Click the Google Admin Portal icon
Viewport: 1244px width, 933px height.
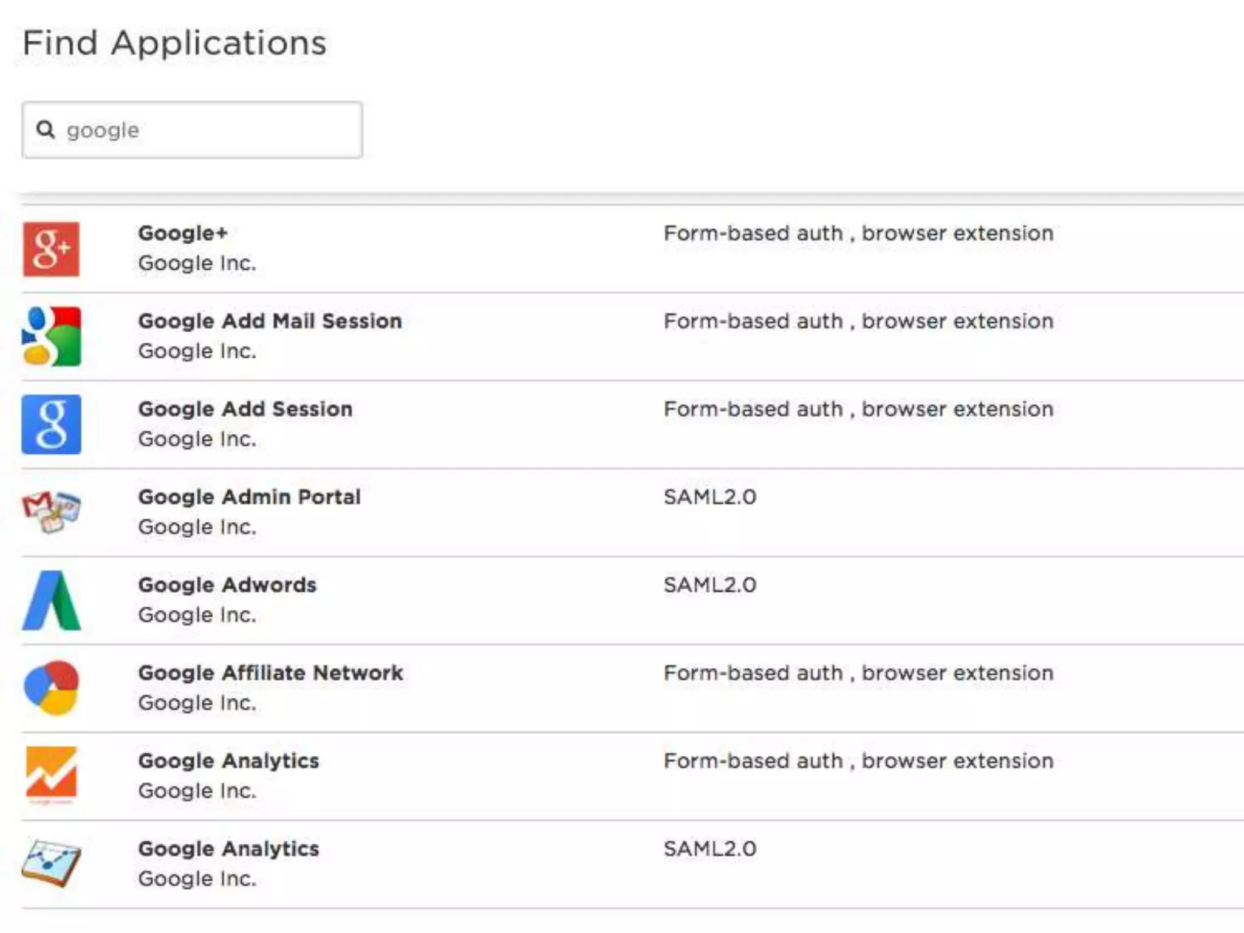pos(51,511)
